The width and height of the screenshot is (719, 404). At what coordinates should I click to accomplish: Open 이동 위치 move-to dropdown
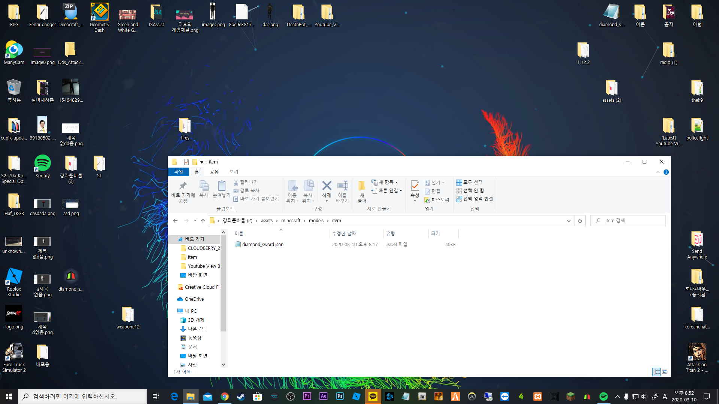tap(292, 198)
